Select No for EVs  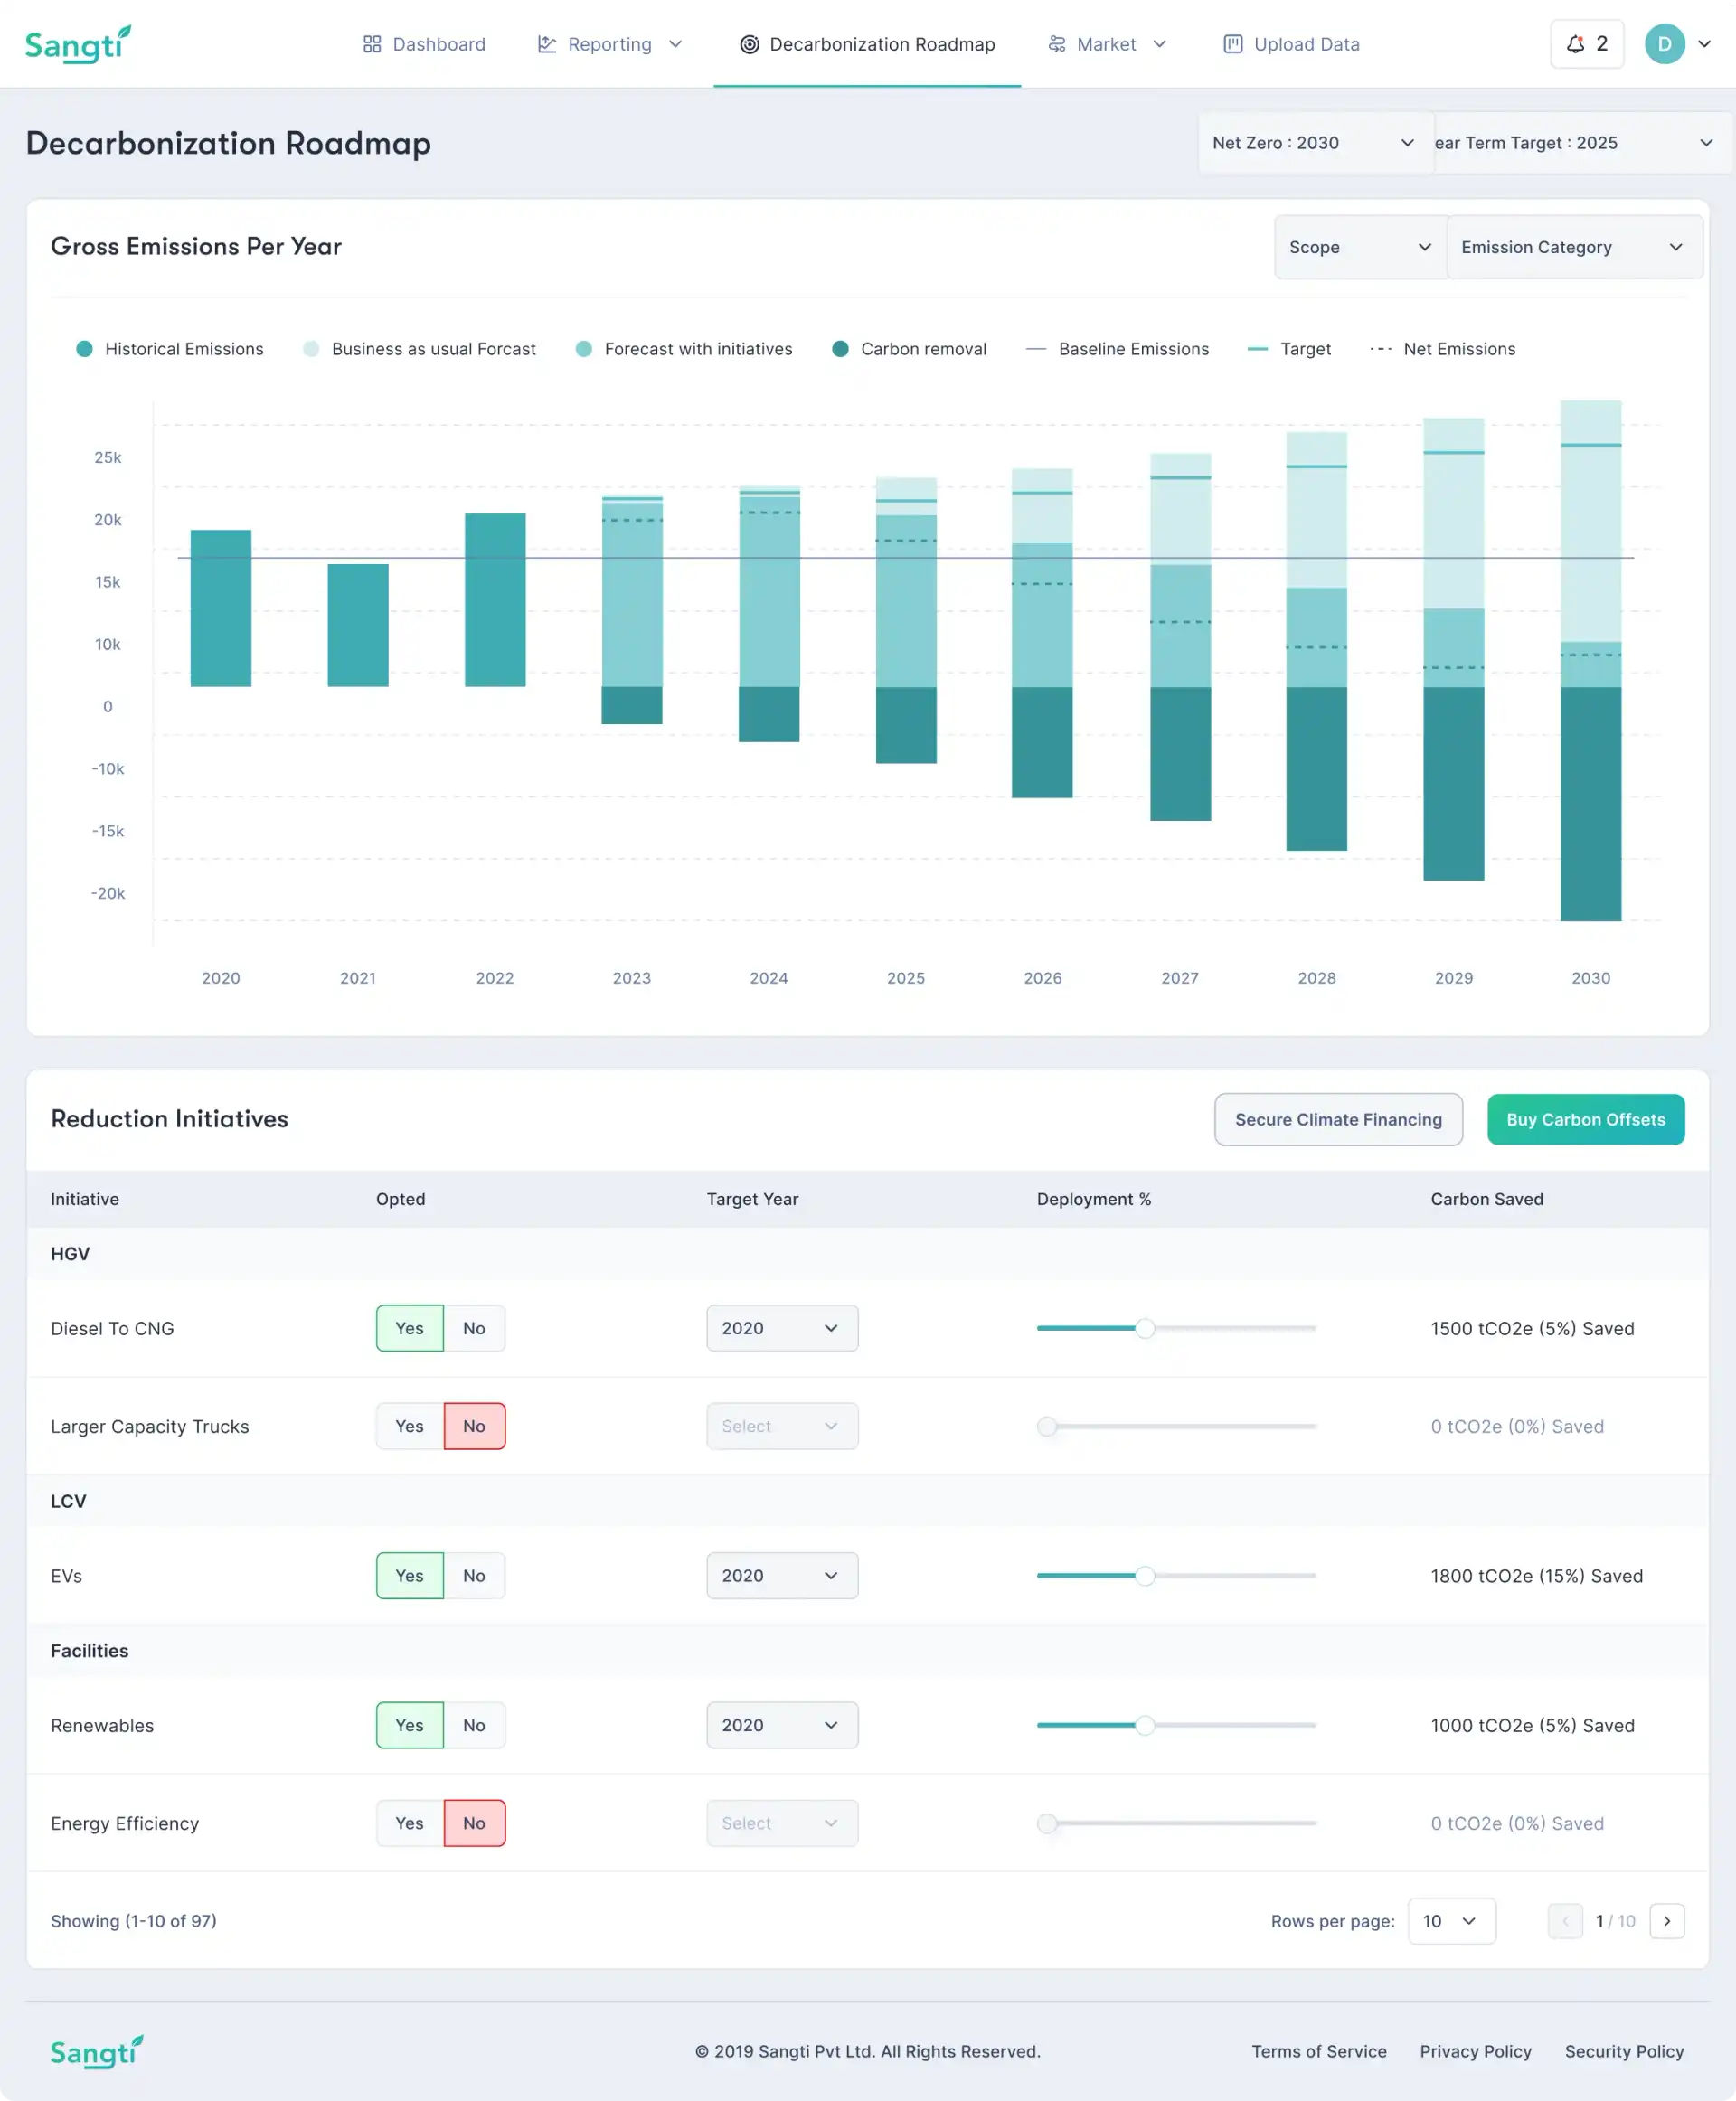(x=474, y=1576)
